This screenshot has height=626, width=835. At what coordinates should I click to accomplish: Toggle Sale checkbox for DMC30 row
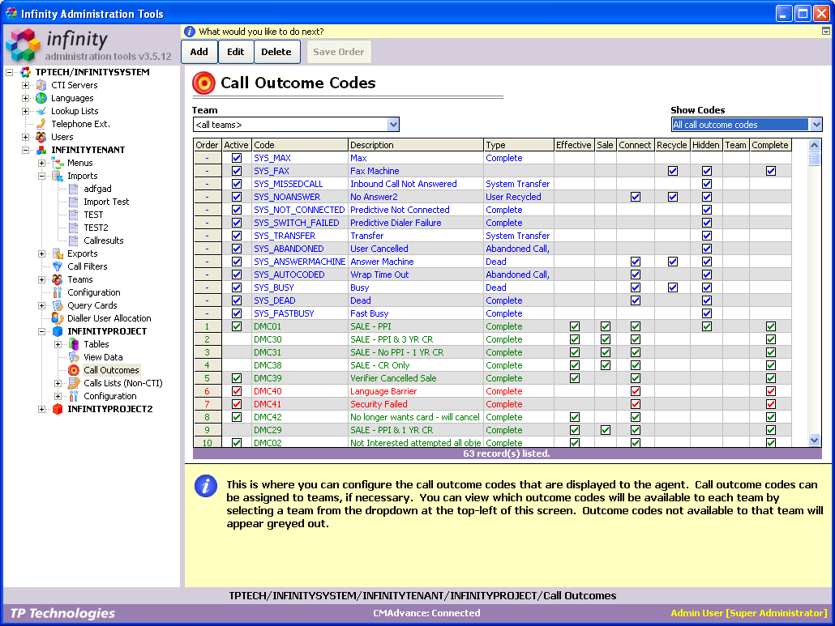pos(606,339)
